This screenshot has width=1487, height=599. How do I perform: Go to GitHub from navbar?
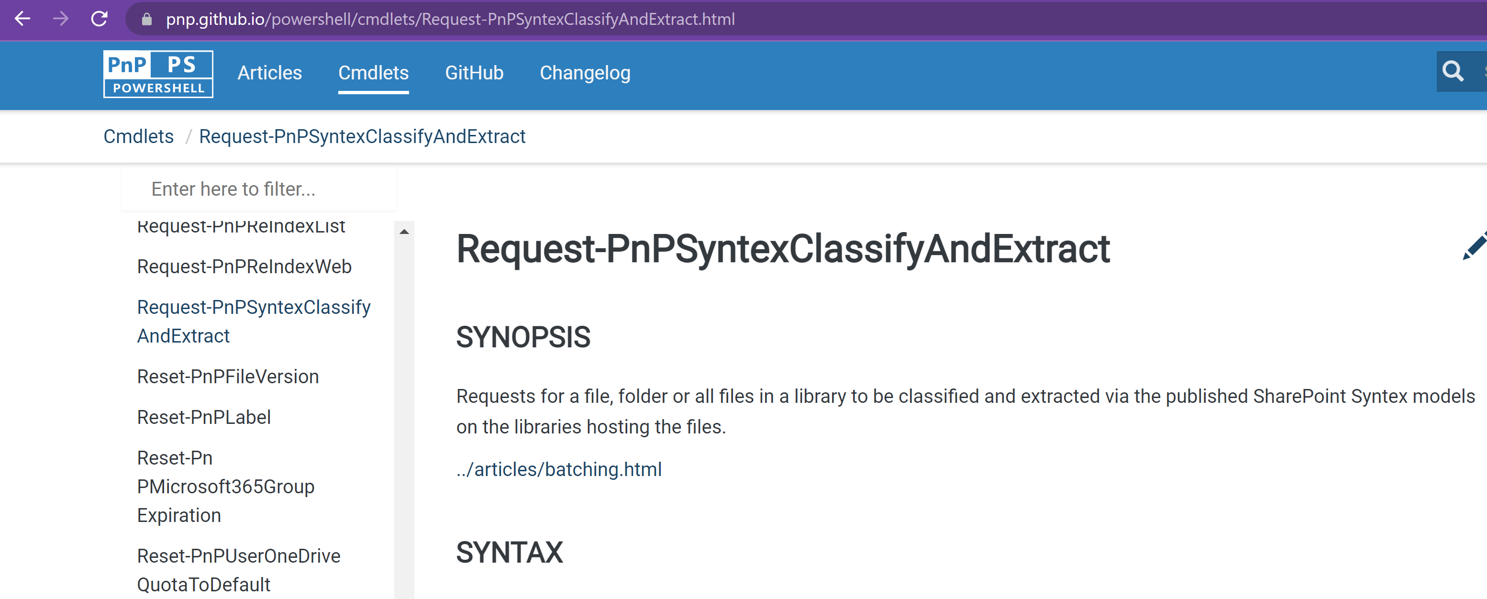pyautogui.click(x=474, y=73)
